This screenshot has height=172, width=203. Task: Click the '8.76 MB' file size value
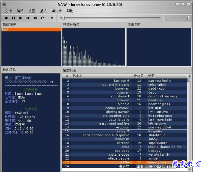click(x=27, y=132)
